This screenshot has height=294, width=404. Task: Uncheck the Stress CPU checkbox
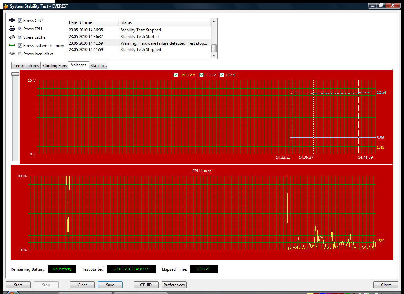(20, 21)
